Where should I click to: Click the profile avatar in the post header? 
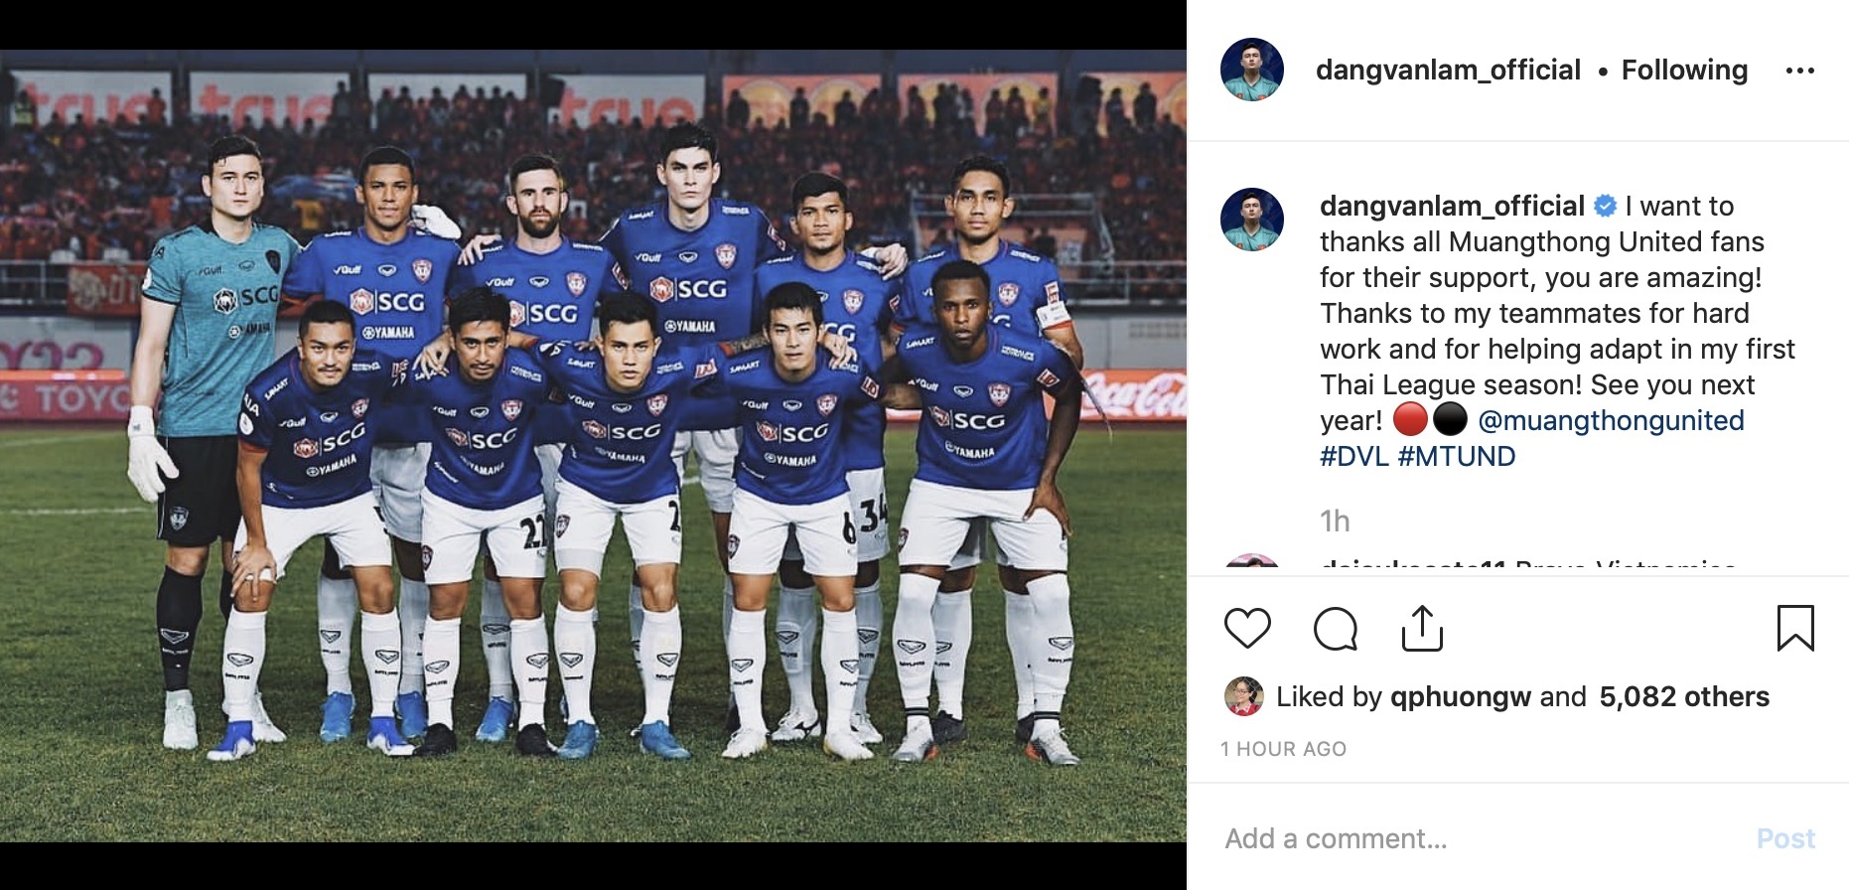pos(1251,71)
